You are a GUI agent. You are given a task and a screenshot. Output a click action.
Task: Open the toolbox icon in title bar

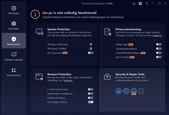click(x=140, y=3)
